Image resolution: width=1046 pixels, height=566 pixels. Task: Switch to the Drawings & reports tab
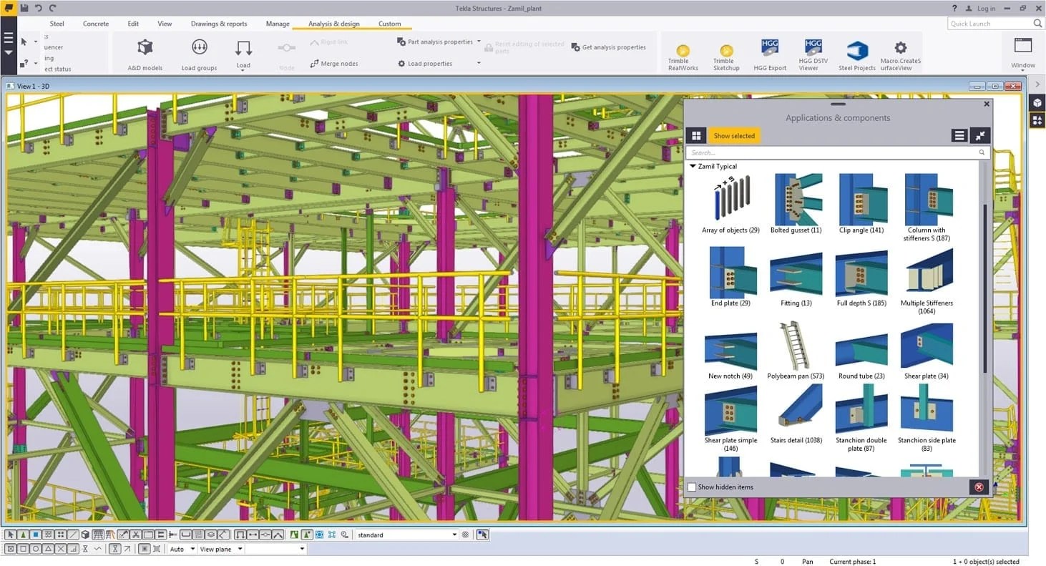point(218,23)
